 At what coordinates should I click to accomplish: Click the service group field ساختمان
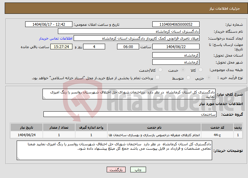[130, 114]
